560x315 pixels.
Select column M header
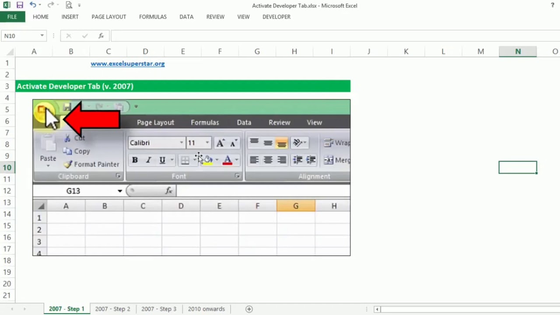coord(480,52)
